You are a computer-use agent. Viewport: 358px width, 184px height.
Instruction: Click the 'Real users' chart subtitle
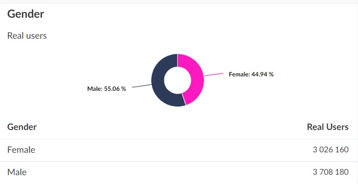click(x=27, y=36)
